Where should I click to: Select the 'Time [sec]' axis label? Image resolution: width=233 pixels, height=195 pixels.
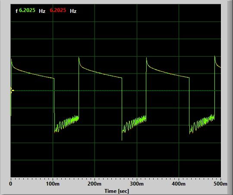point(116,191)
